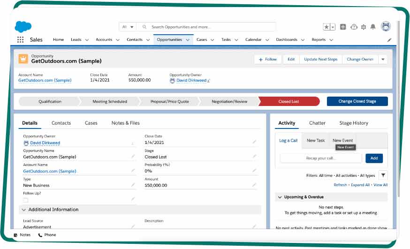Click the Recap your call input field

pos(321,158)
